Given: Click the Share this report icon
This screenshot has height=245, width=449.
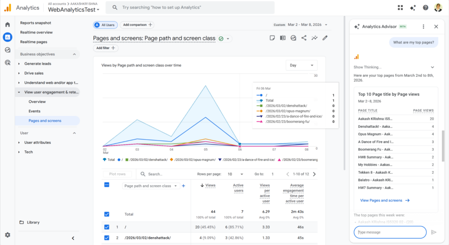Looking at the screenshot, I should [304, 38].
